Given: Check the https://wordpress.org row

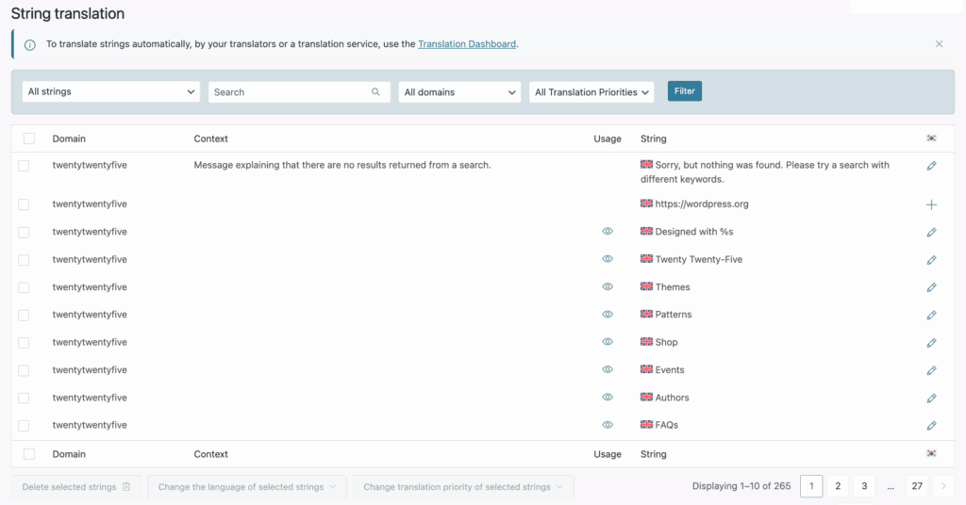Looking at the screenshot, I should [x=24, y=204].
